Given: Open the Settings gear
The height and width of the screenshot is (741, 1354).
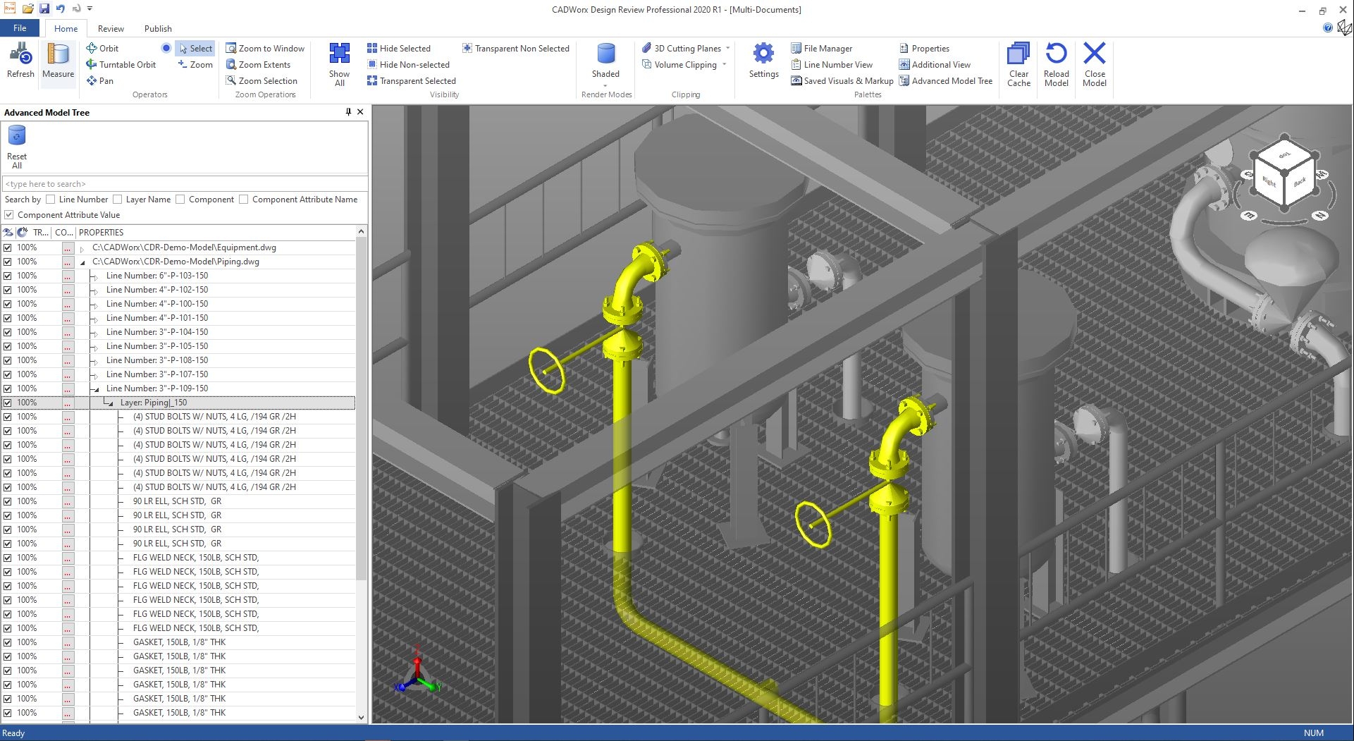Looking at the screenshot, I should click(x=763, y=61).
